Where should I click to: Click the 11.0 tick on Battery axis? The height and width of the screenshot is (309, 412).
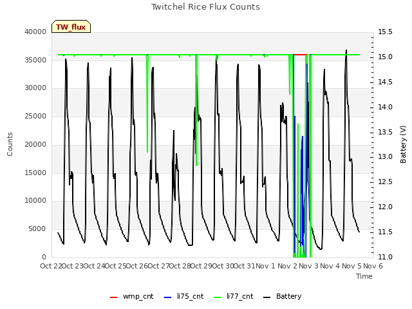coord(385,257)
